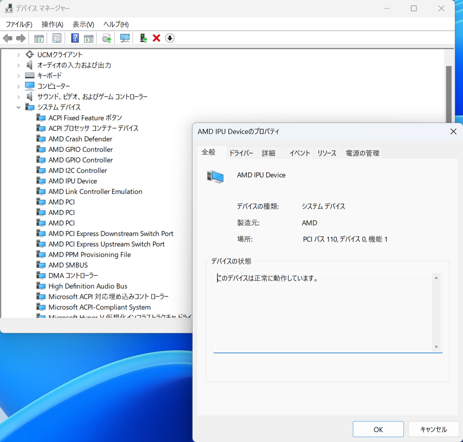Select High Definition Audio Bus

[88, 286]
